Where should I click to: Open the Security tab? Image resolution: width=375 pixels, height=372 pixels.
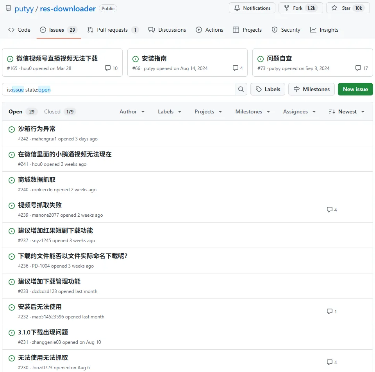286,30
